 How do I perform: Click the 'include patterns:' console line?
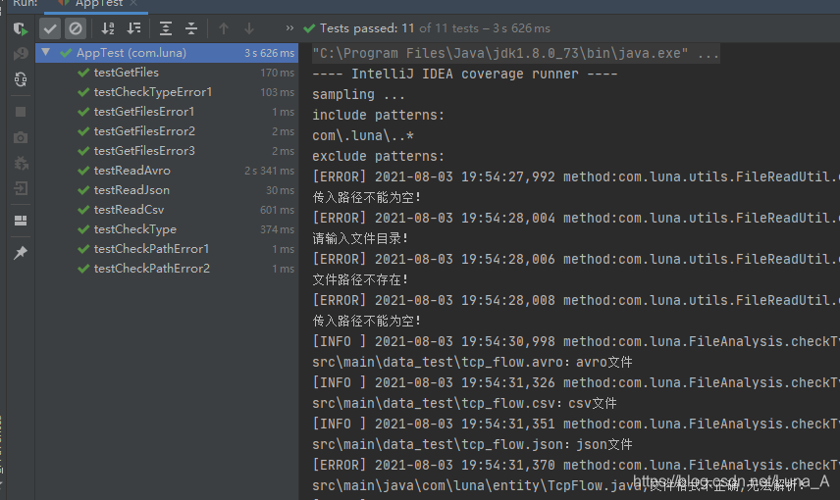pyautogui.click(x=378, y=115)
